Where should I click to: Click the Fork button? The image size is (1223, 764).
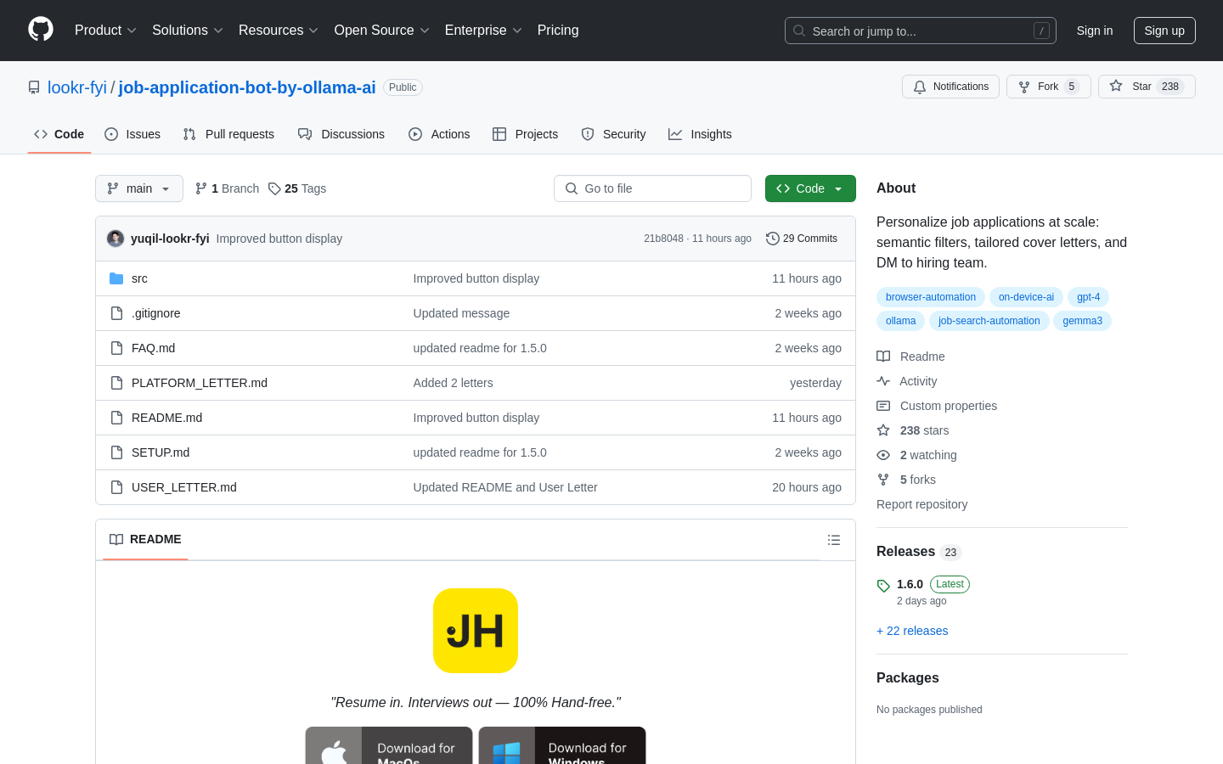1048,87
